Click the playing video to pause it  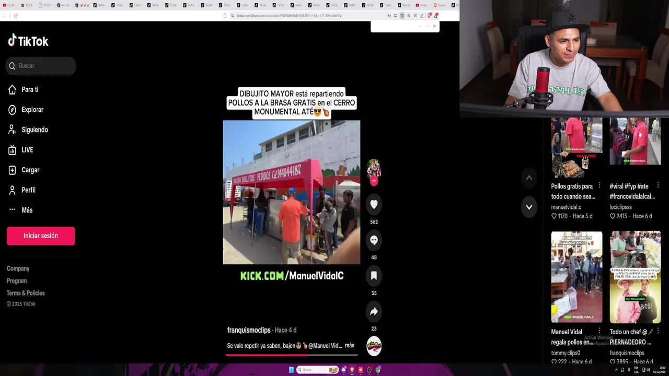coord(292,192)
